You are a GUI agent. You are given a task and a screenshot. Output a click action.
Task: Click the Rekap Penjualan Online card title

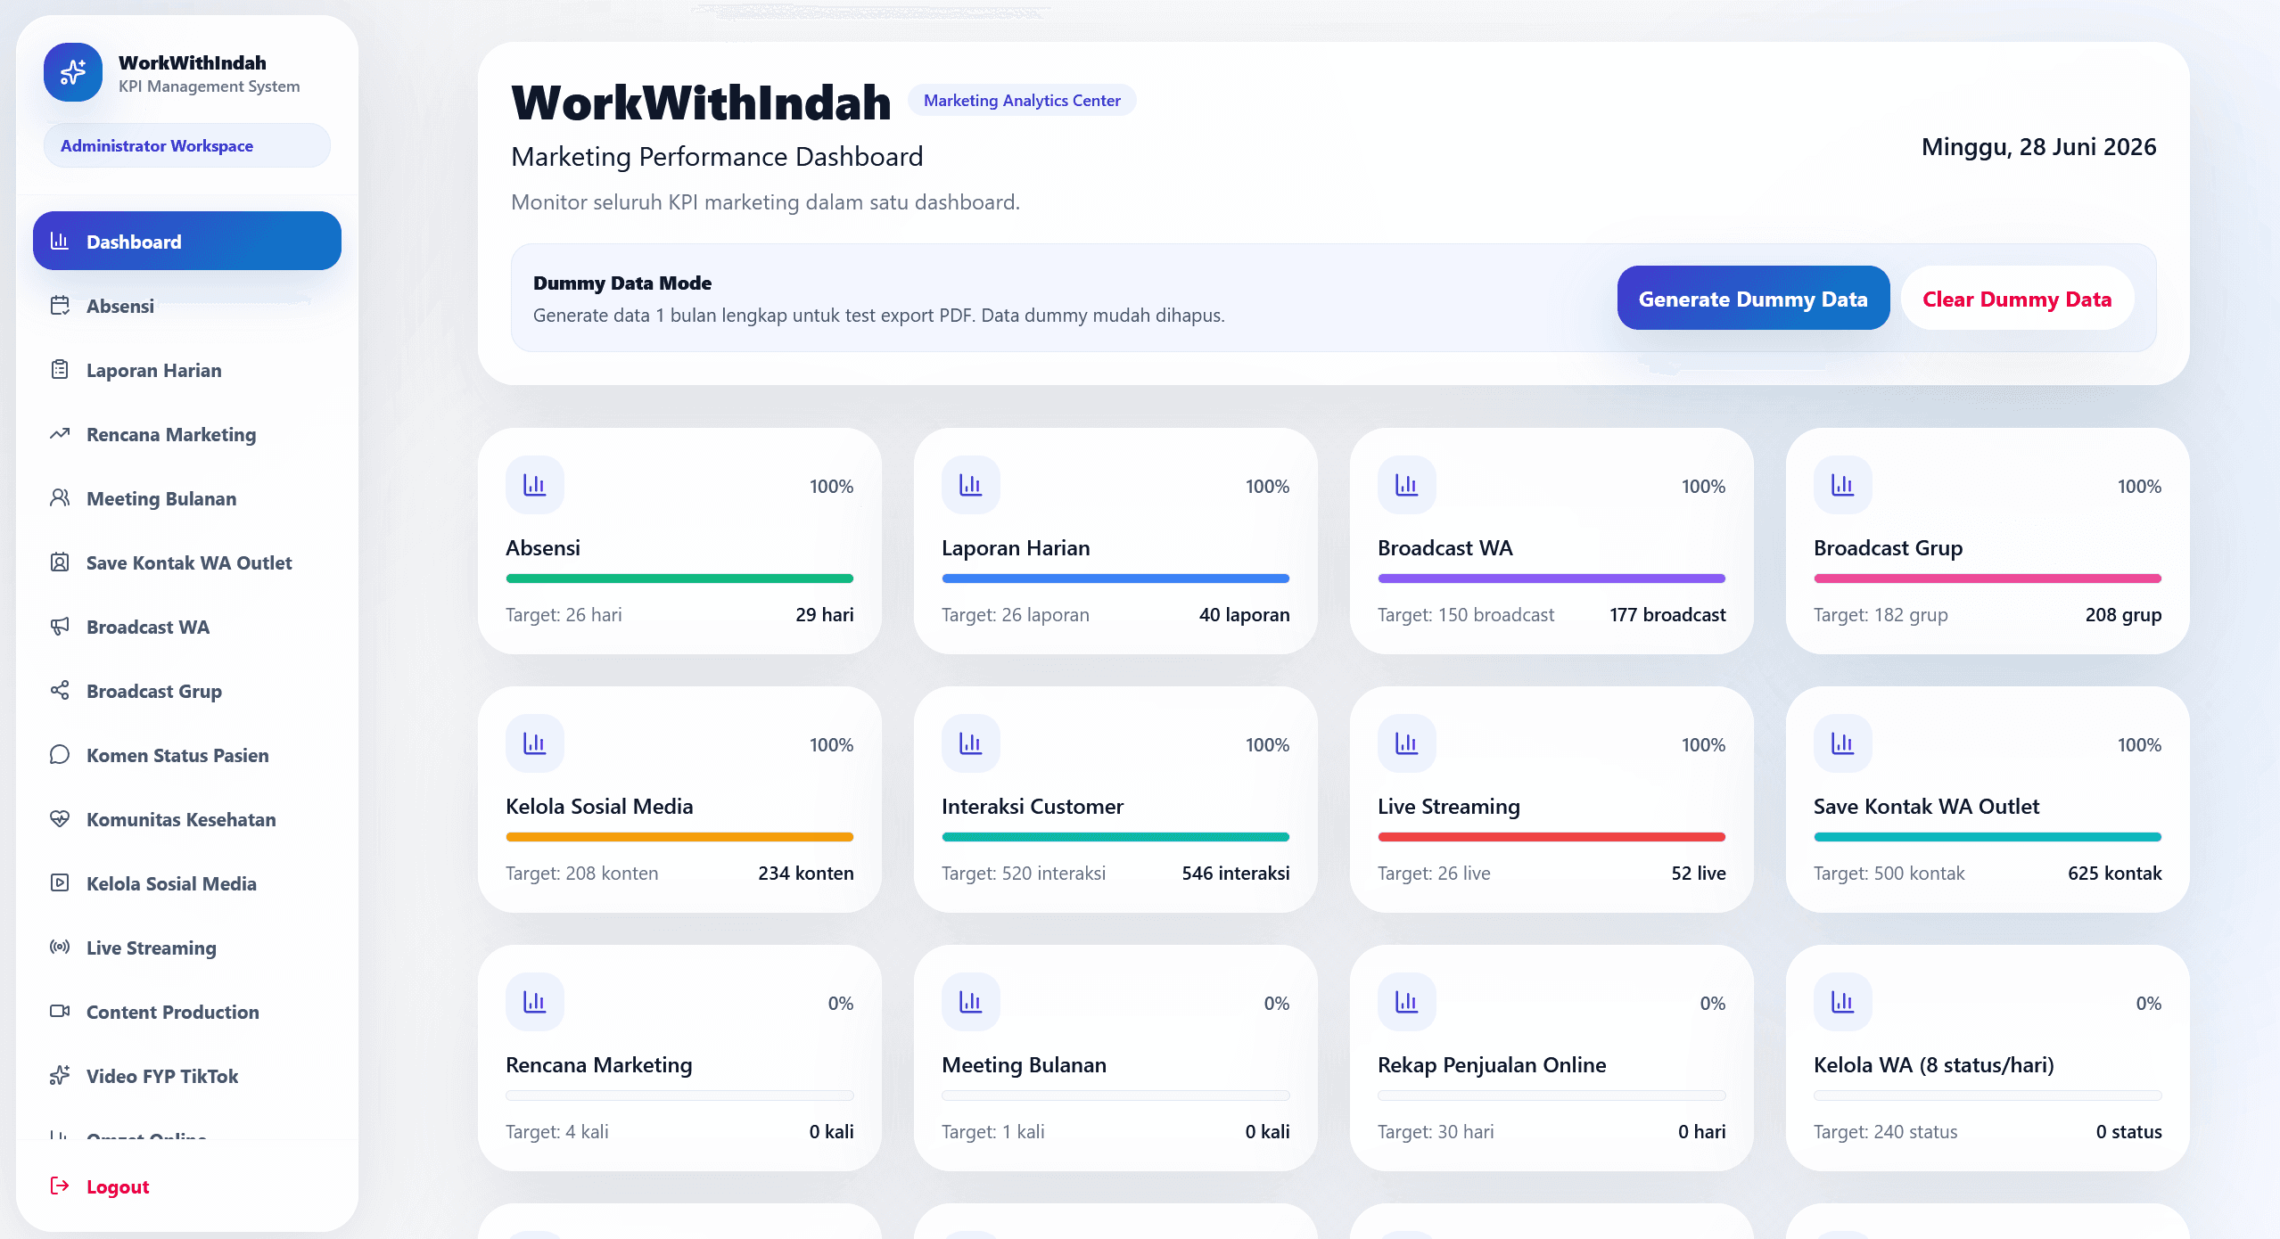pos(1492,1064)
